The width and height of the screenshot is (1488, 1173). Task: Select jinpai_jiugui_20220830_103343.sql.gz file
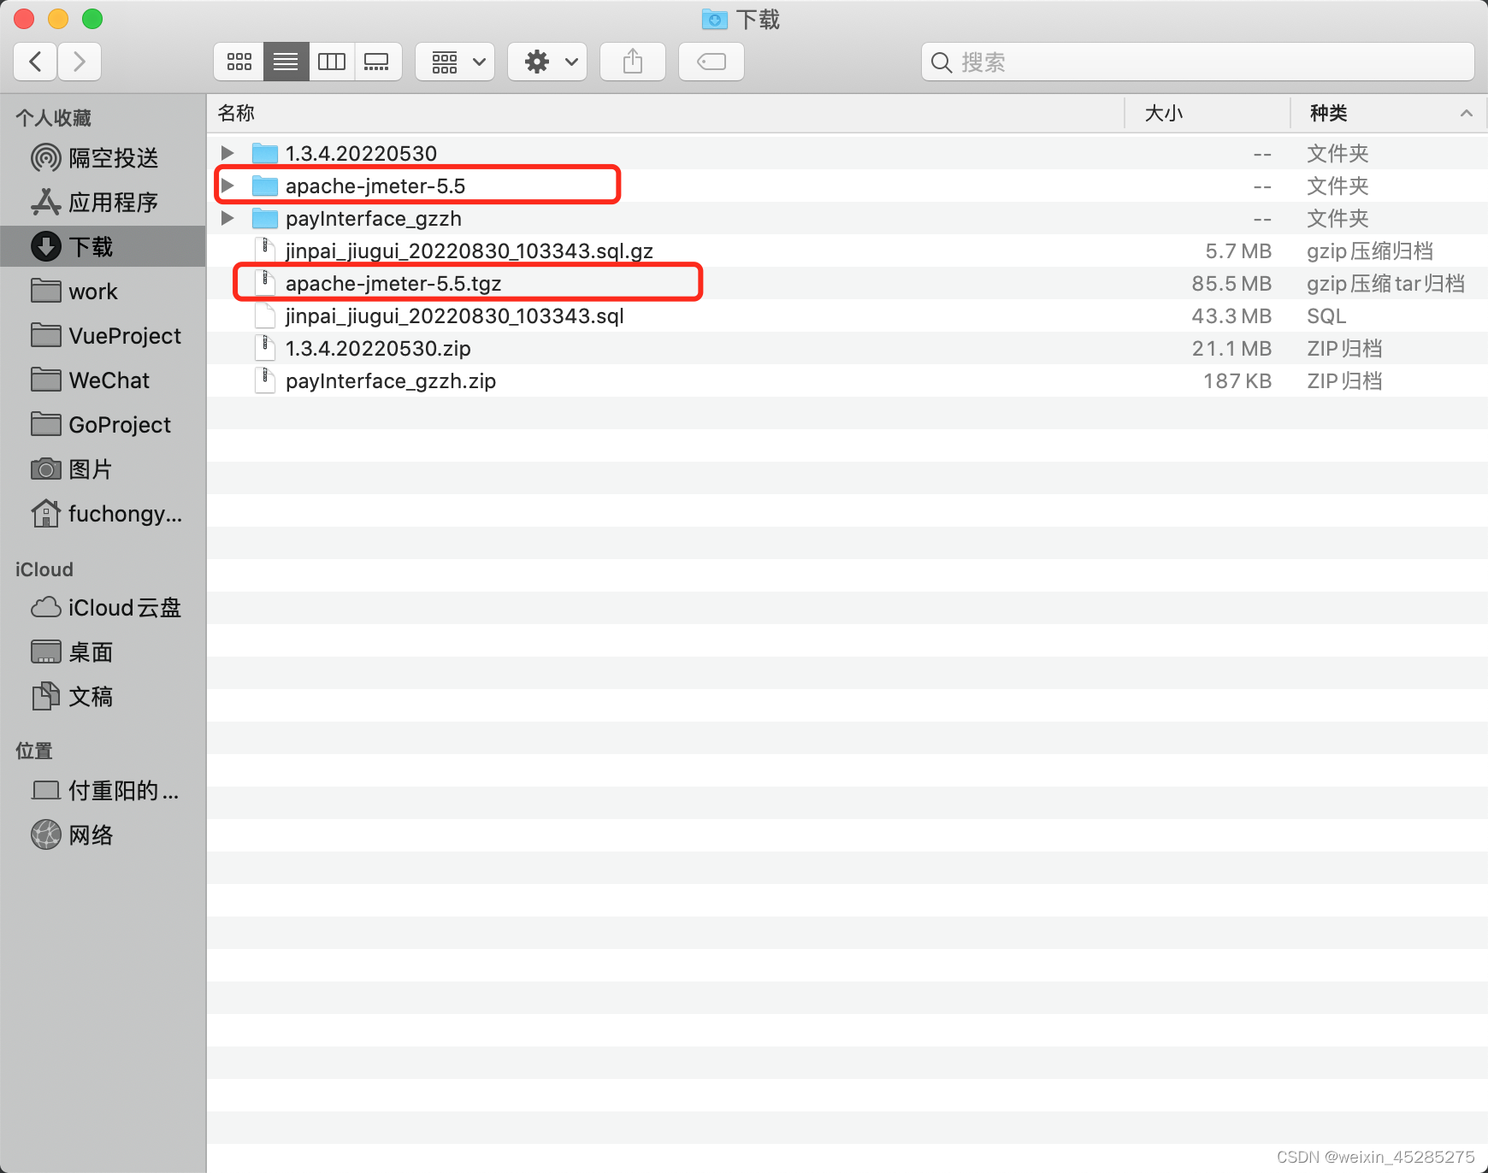[847, 251]
